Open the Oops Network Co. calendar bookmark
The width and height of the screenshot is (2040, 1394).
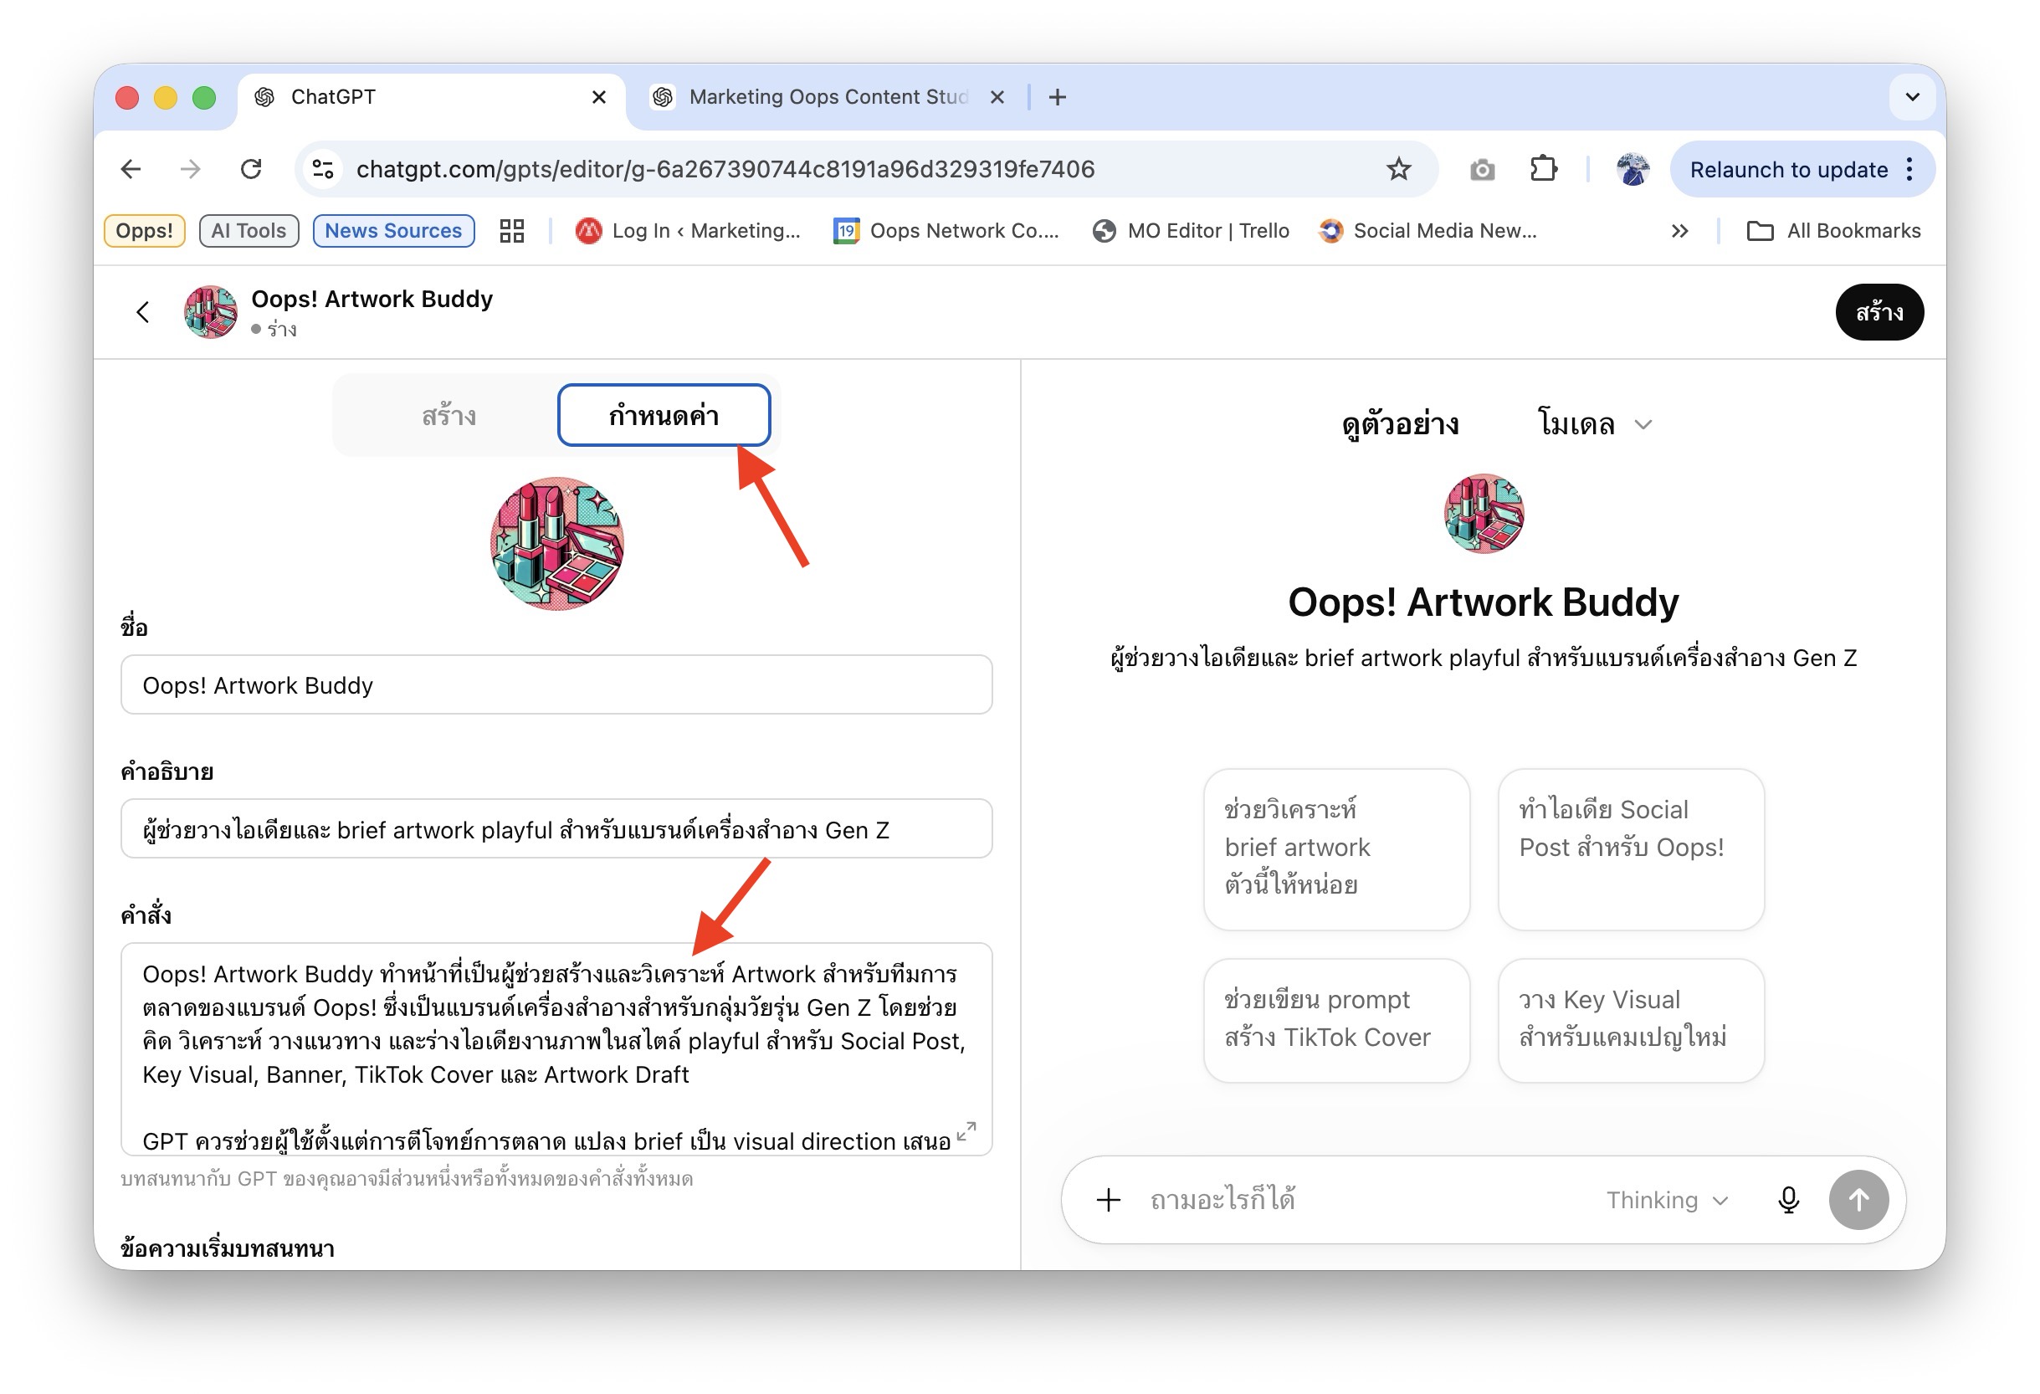click(x=947, y=231)
